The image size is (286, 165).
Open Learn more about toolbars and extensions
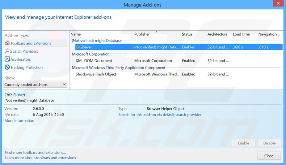(40, 158)
